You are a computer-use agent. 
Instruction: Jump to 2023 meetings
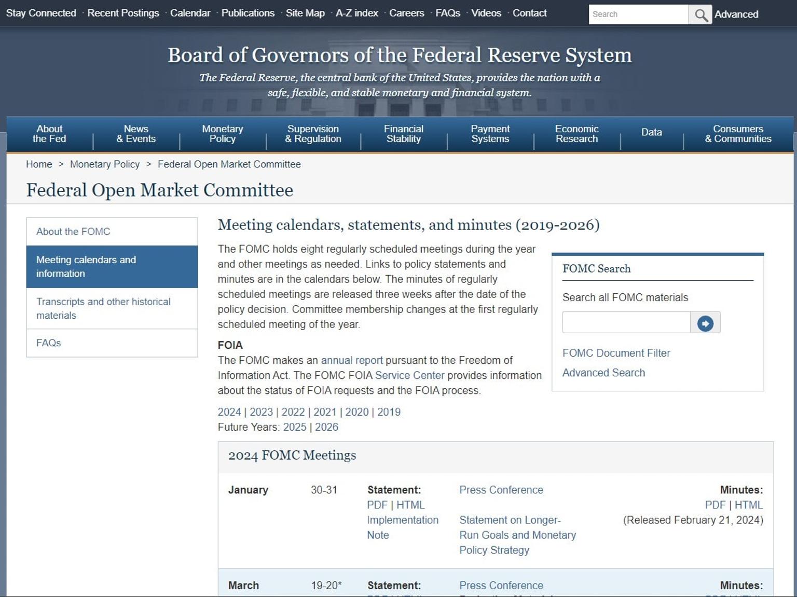tap(261, 412)
